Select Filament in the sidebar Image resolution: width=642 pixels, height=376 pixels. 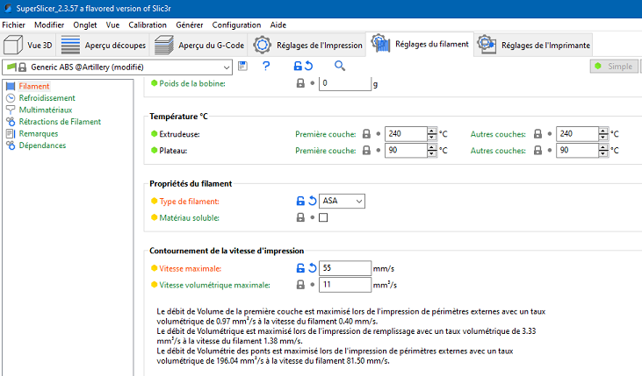pos(34,86)
